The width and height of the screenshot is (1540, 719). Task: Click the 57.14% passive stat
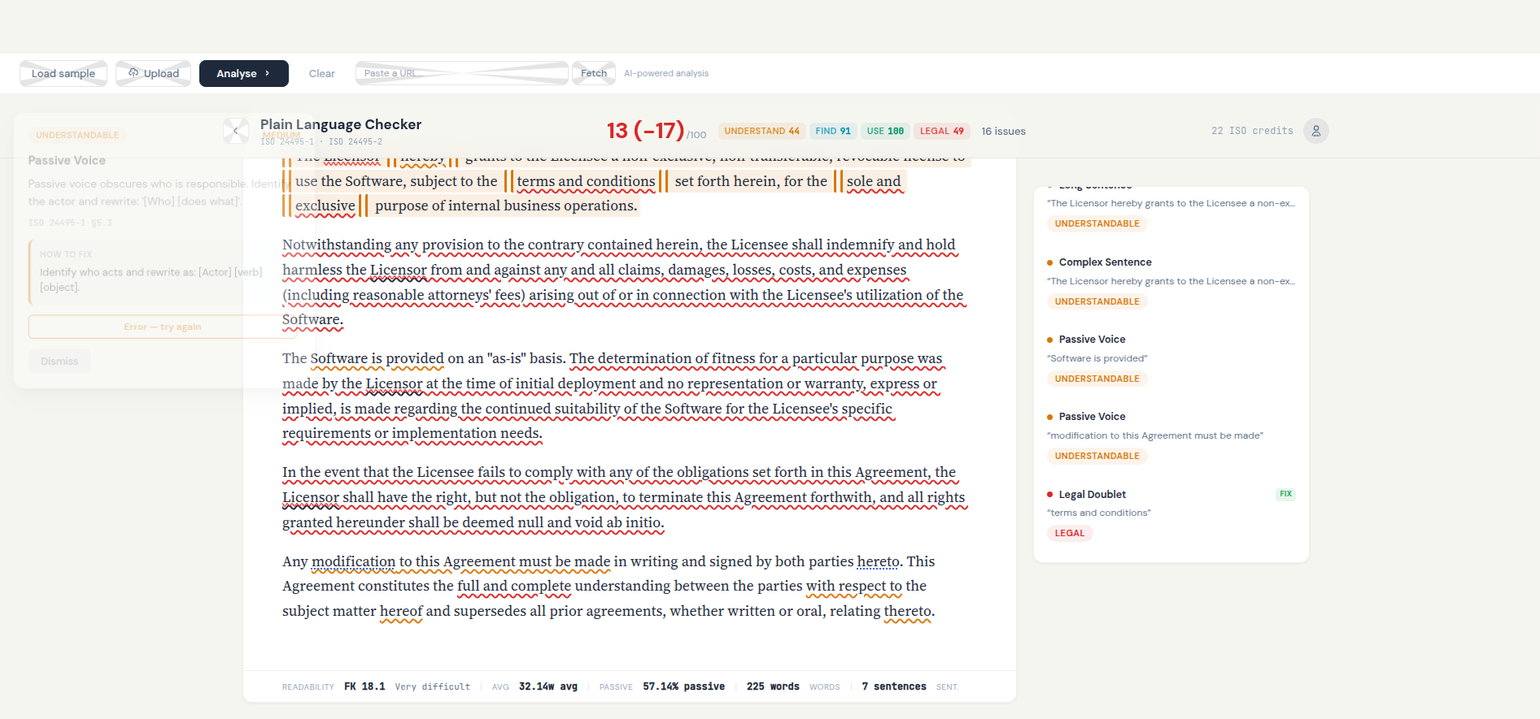pyautogui.click(x=683, y=687)
